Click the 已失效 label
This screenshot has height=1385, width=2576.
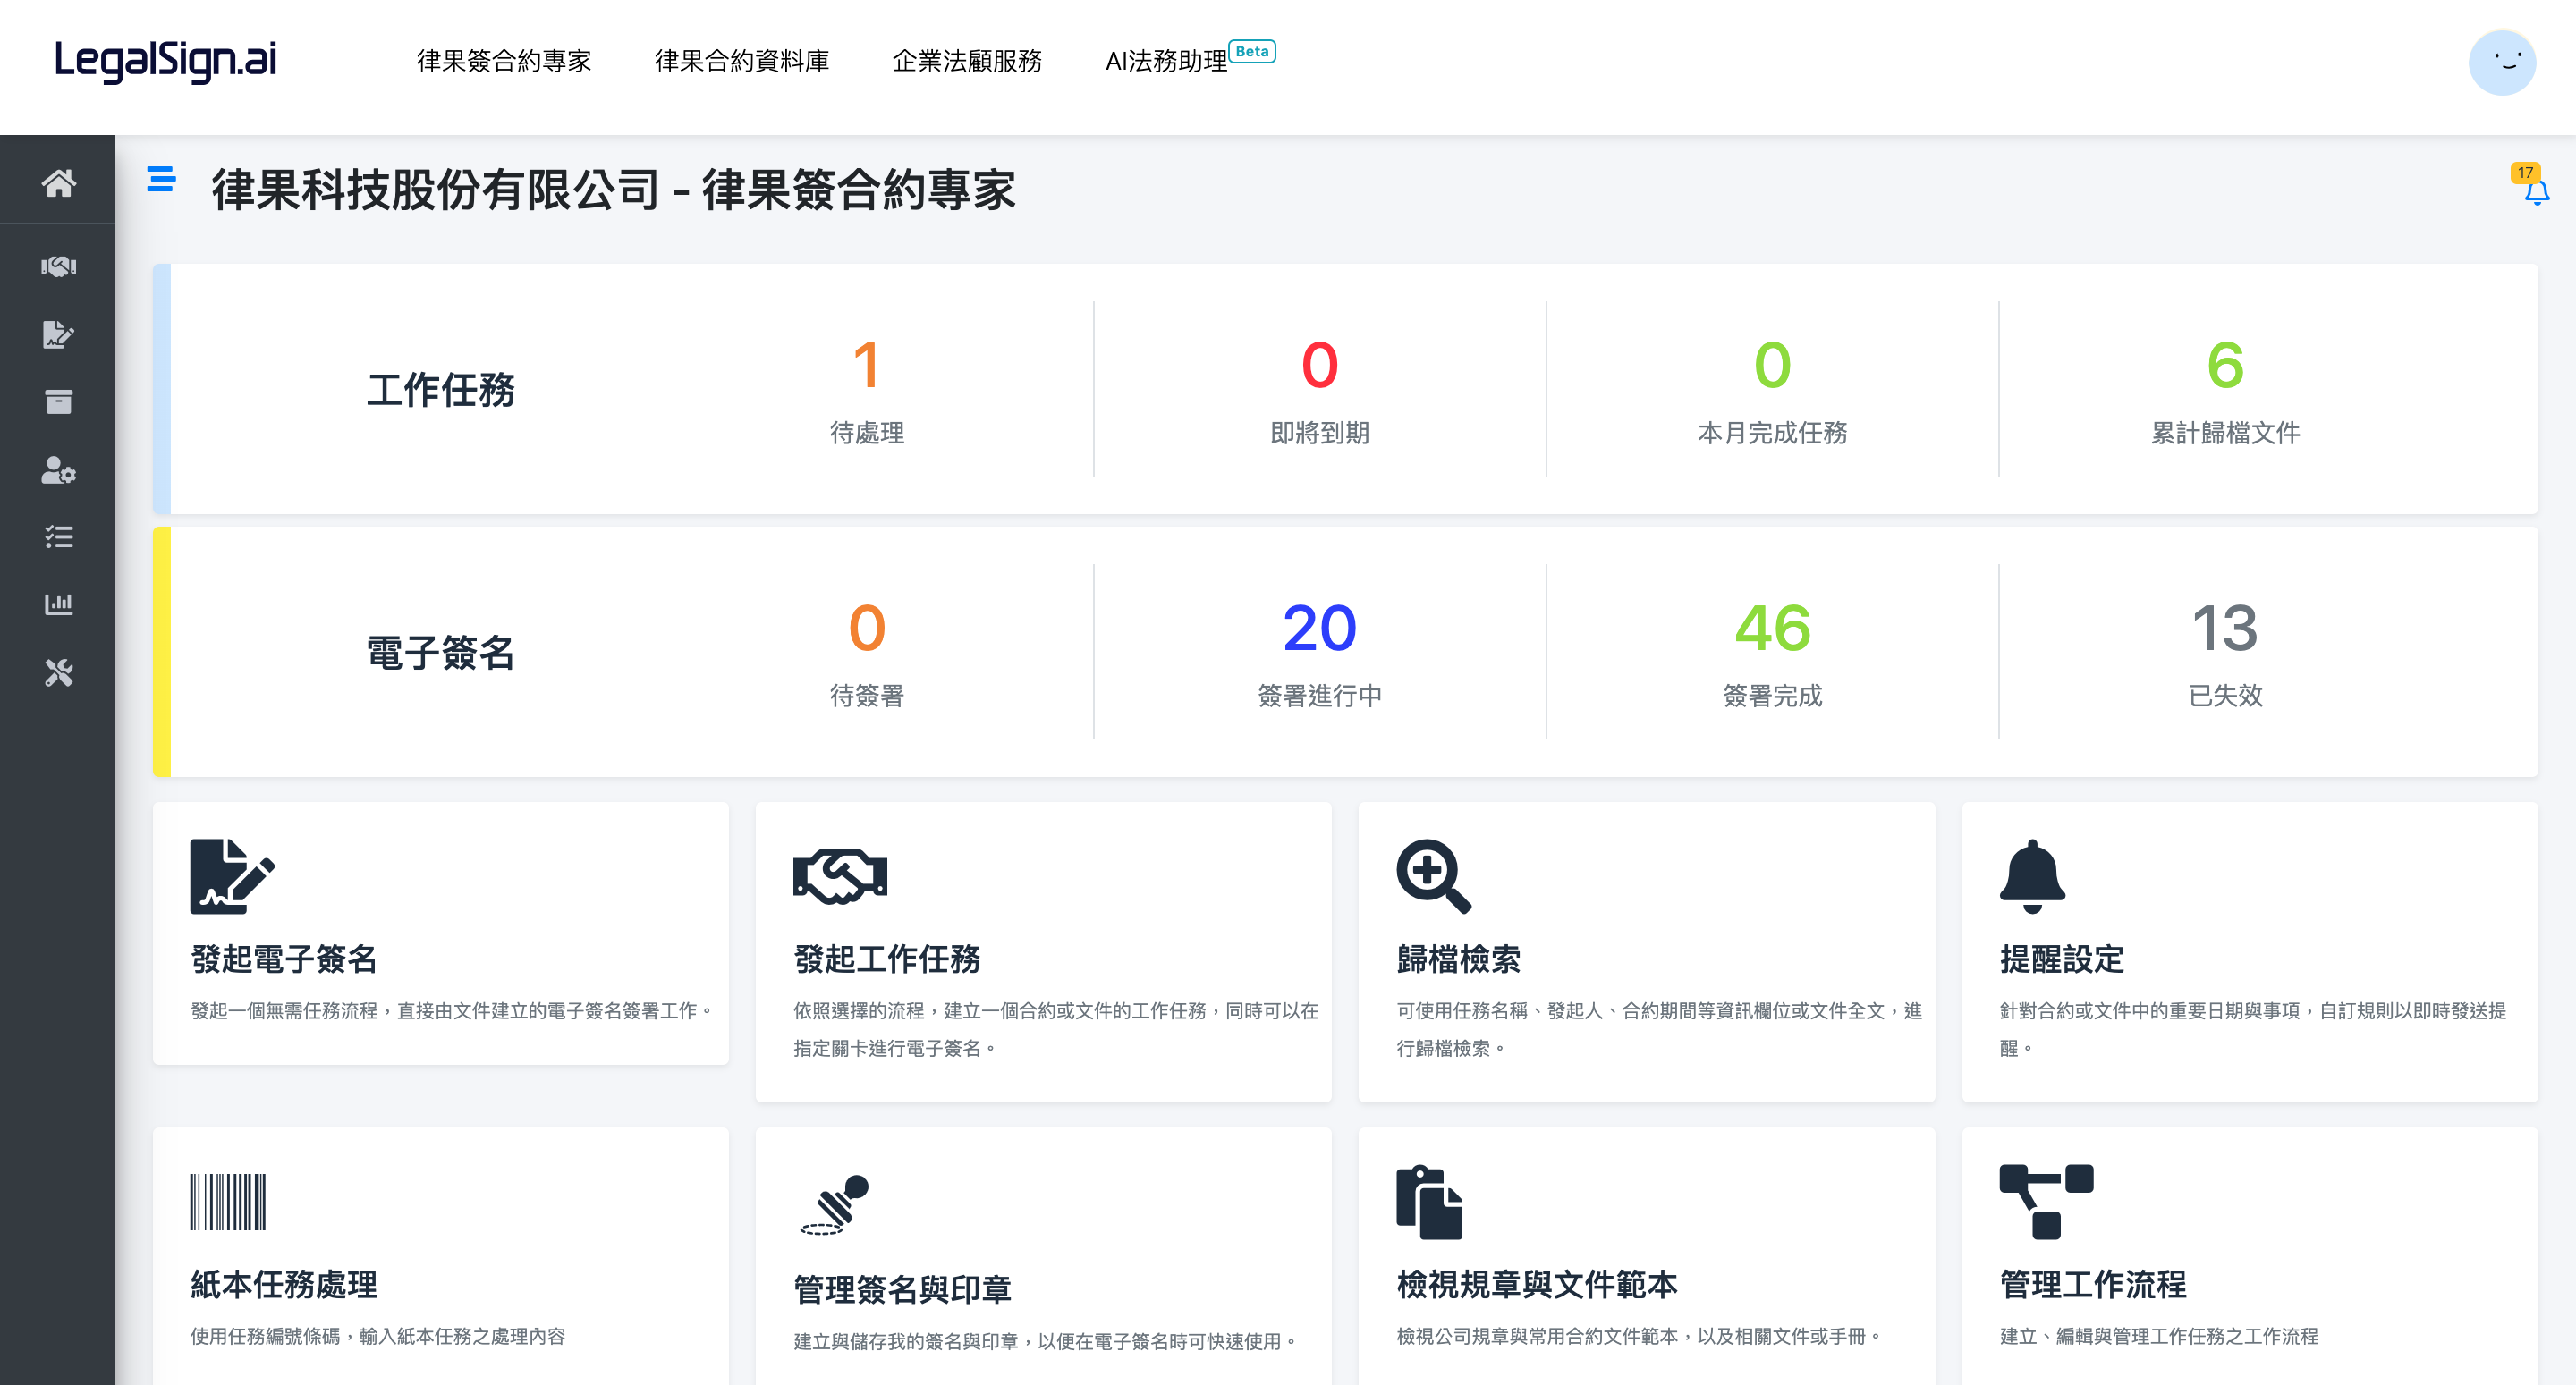2225,695
